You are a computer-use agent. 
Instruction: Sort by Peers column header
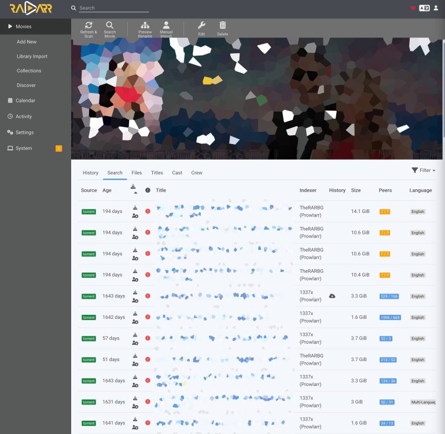tap(385, 190)
